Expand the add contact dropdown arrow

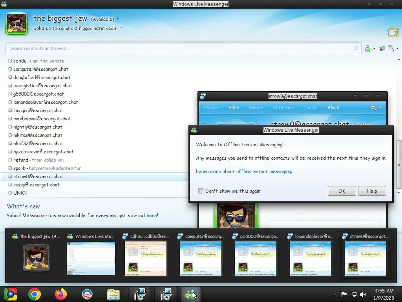(x=374, y=48)
